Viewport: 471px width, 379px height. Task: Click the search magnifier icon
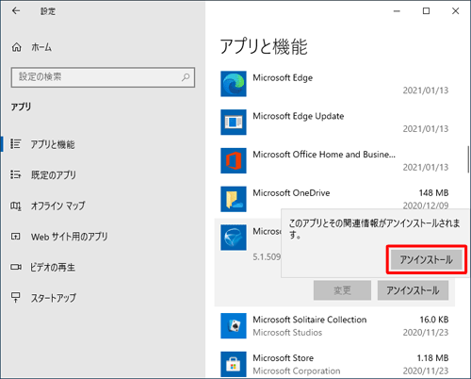click(186, 77)
